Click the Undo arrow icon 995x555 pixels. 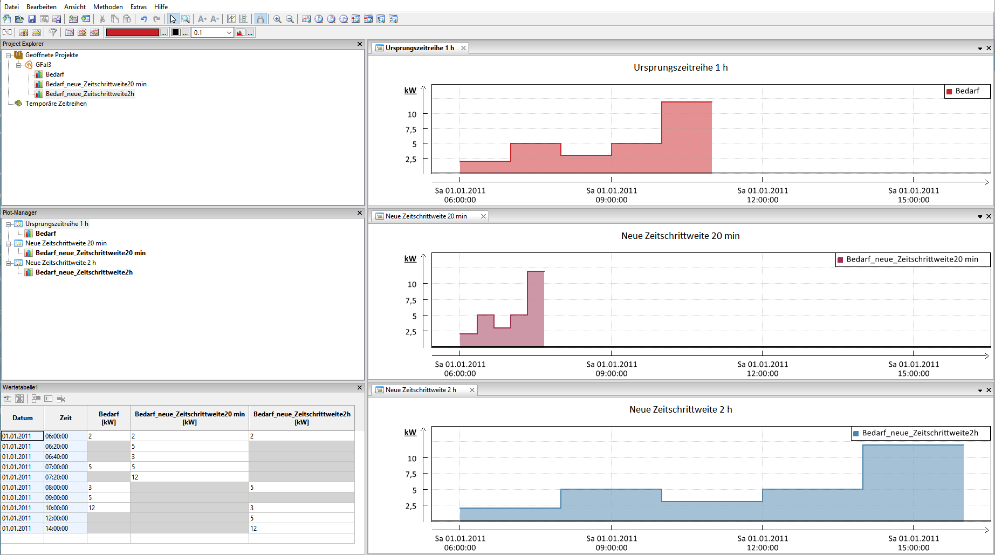coord(143,19)
